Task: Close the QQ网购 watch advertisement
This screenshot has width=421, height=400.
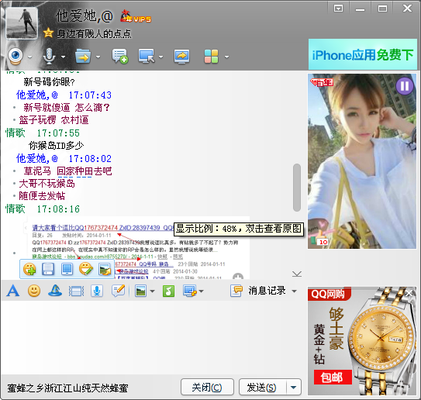Action: click(x=409, y=293)
